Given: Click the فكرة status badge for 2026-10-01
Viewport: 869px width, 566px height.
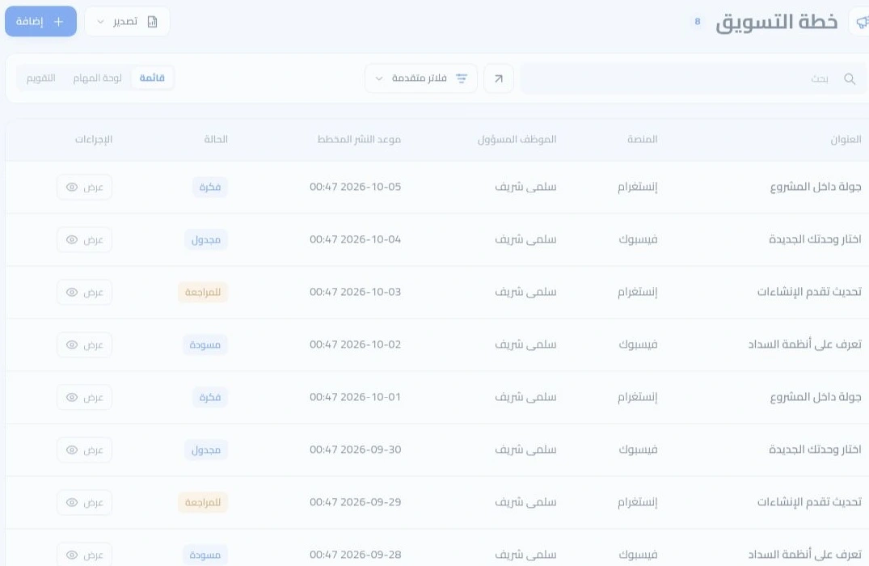Looking at the screenshot, I should (x=210, y=398).
